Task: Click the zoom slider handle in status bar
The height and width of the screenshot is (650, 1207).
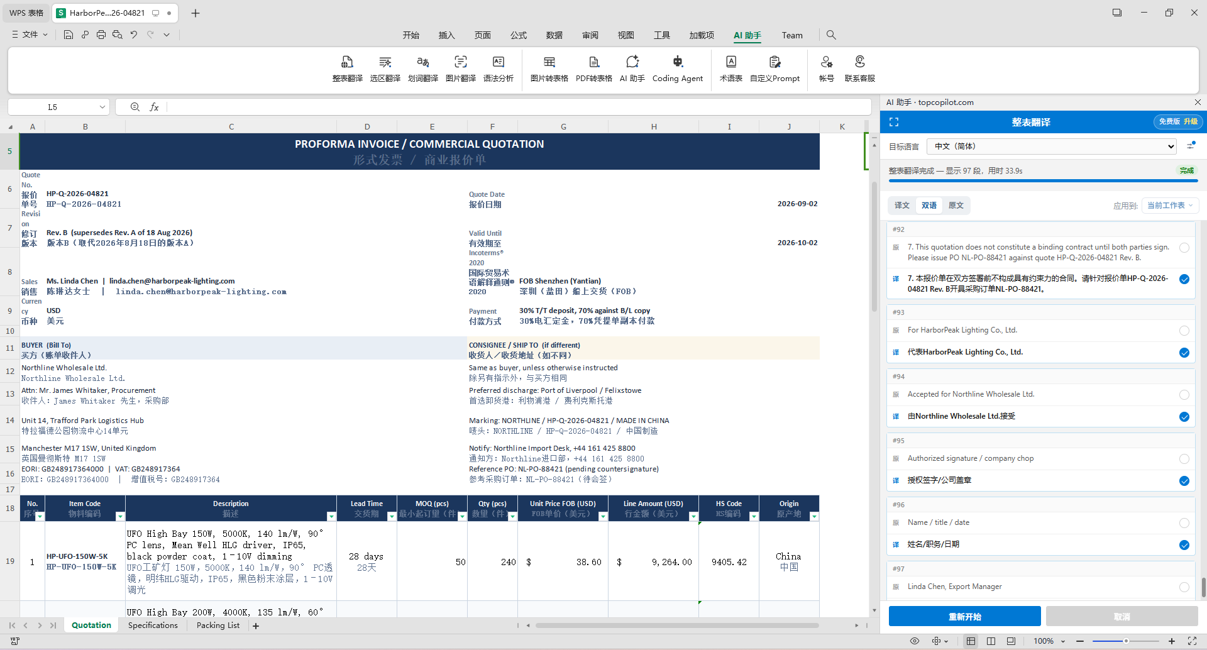Action: coord(1126,641)
